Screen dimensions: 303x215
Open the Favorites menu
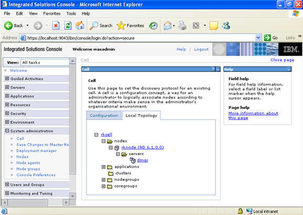click(52, 14)
